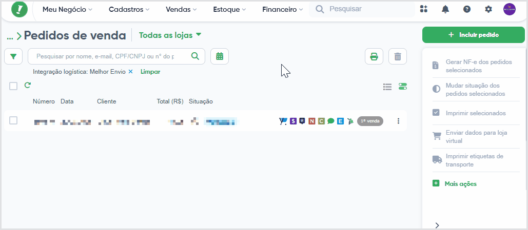This screenshot has width=528, height=230.
Task: Open the Meu Negócio menu
Action: point(67,10)
